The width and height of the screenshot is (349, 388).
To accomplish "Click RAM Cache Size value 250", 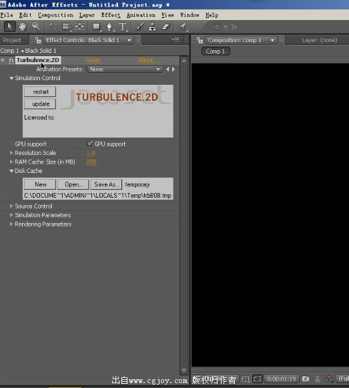I will [91, 162].
